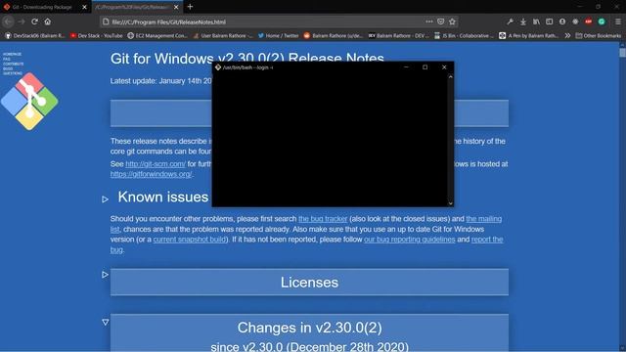Open 'the mailing list' link
This screenshot has height=352, width=626.
tap(483, 219)
